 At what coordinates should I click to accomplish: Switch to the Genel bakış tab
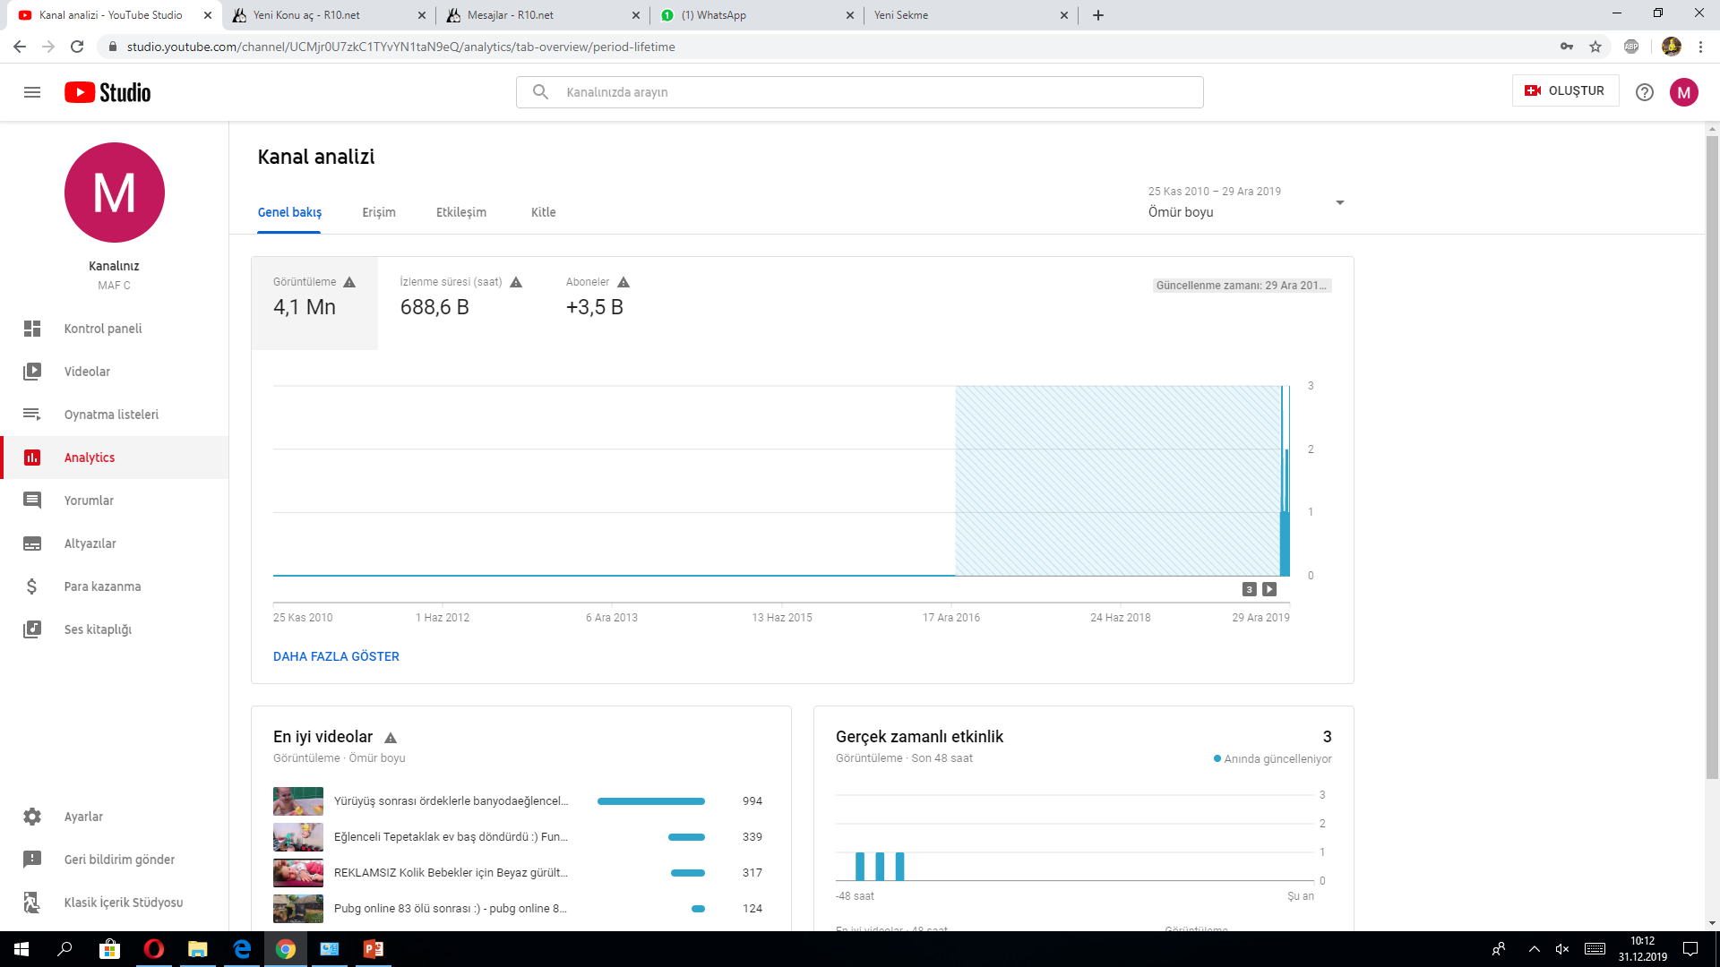289,212
